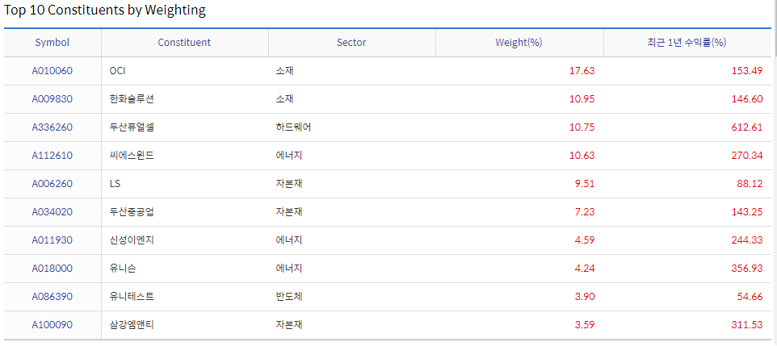
Task: Select constituent name 유니슨
Action: coord(123,269)
